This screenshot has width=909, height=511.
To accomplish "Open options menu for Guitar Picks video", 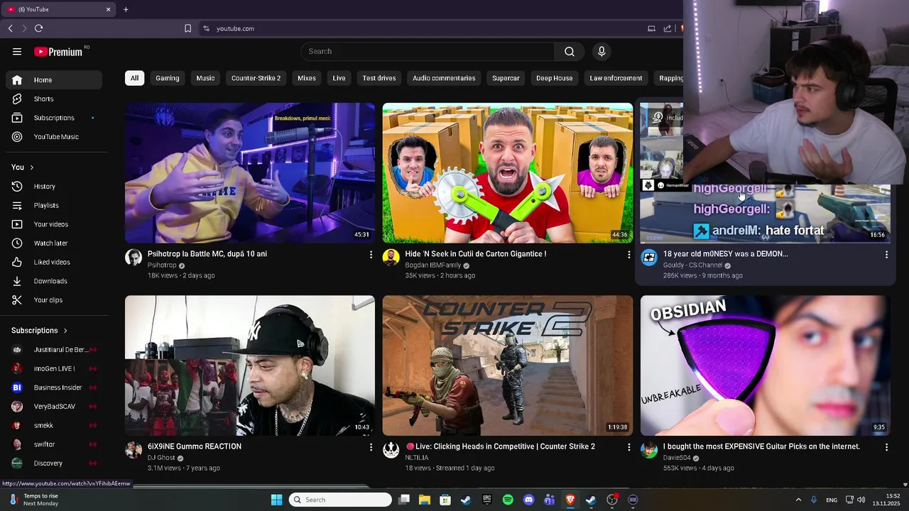I will click(x=886, y=447).
